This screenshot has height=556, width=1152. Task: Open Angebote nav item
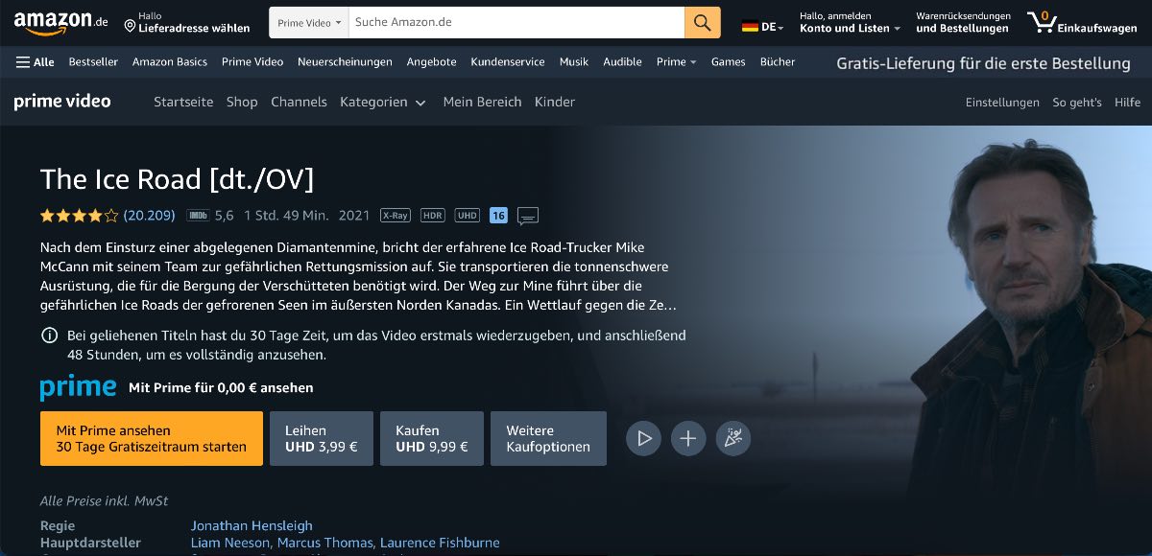(431, 61)
